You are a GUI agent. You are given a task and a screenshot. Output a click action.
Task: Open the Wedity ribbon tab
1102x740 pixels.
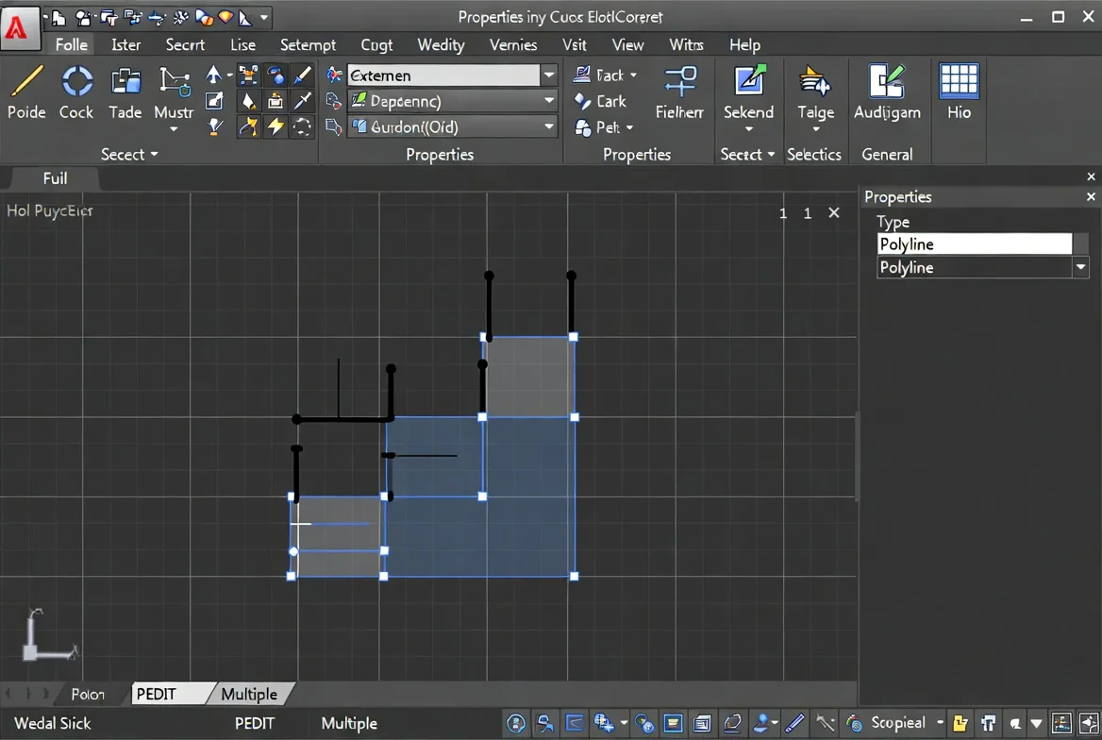441,45
